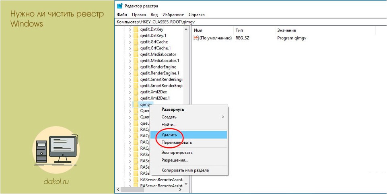Click the folder icon of qedit.MediaLocator

136,54
